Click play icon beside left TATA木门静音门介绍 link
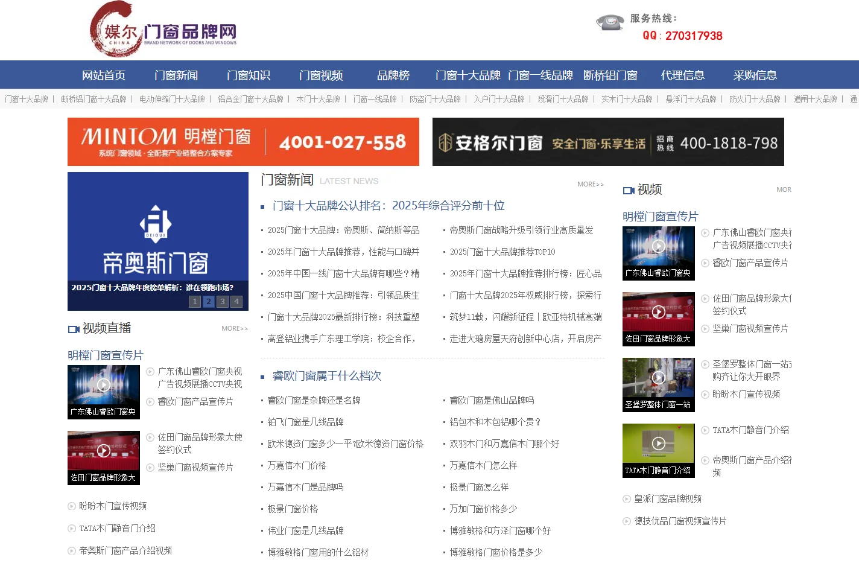859x563 pixels. [x=72, y=529]
